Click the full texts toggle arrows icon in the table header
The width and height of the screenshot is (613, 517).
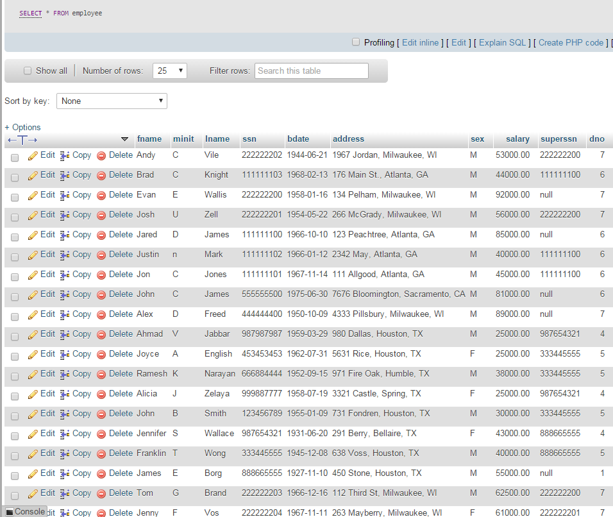(x=22, y=140)
